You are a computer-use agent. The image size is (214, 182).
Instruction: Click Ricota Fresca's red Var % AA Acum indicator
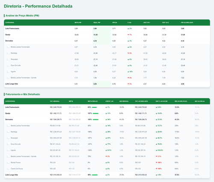[x=159, y=163]
